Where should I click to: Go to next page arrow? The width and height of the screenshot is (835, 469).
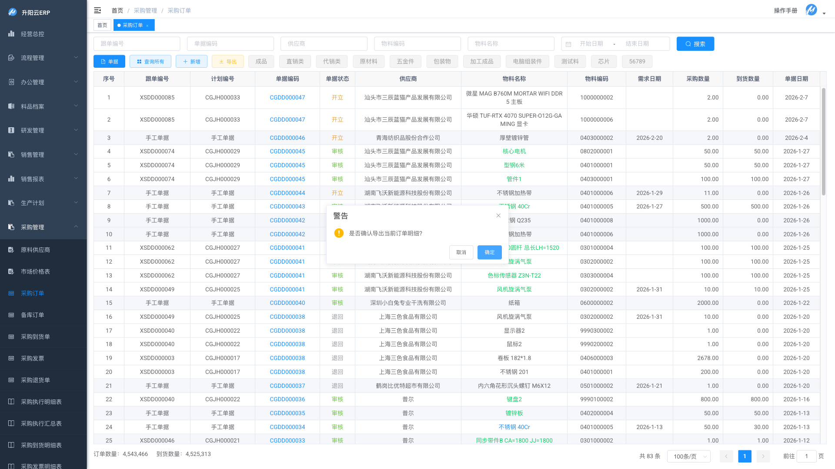(763, 456)
